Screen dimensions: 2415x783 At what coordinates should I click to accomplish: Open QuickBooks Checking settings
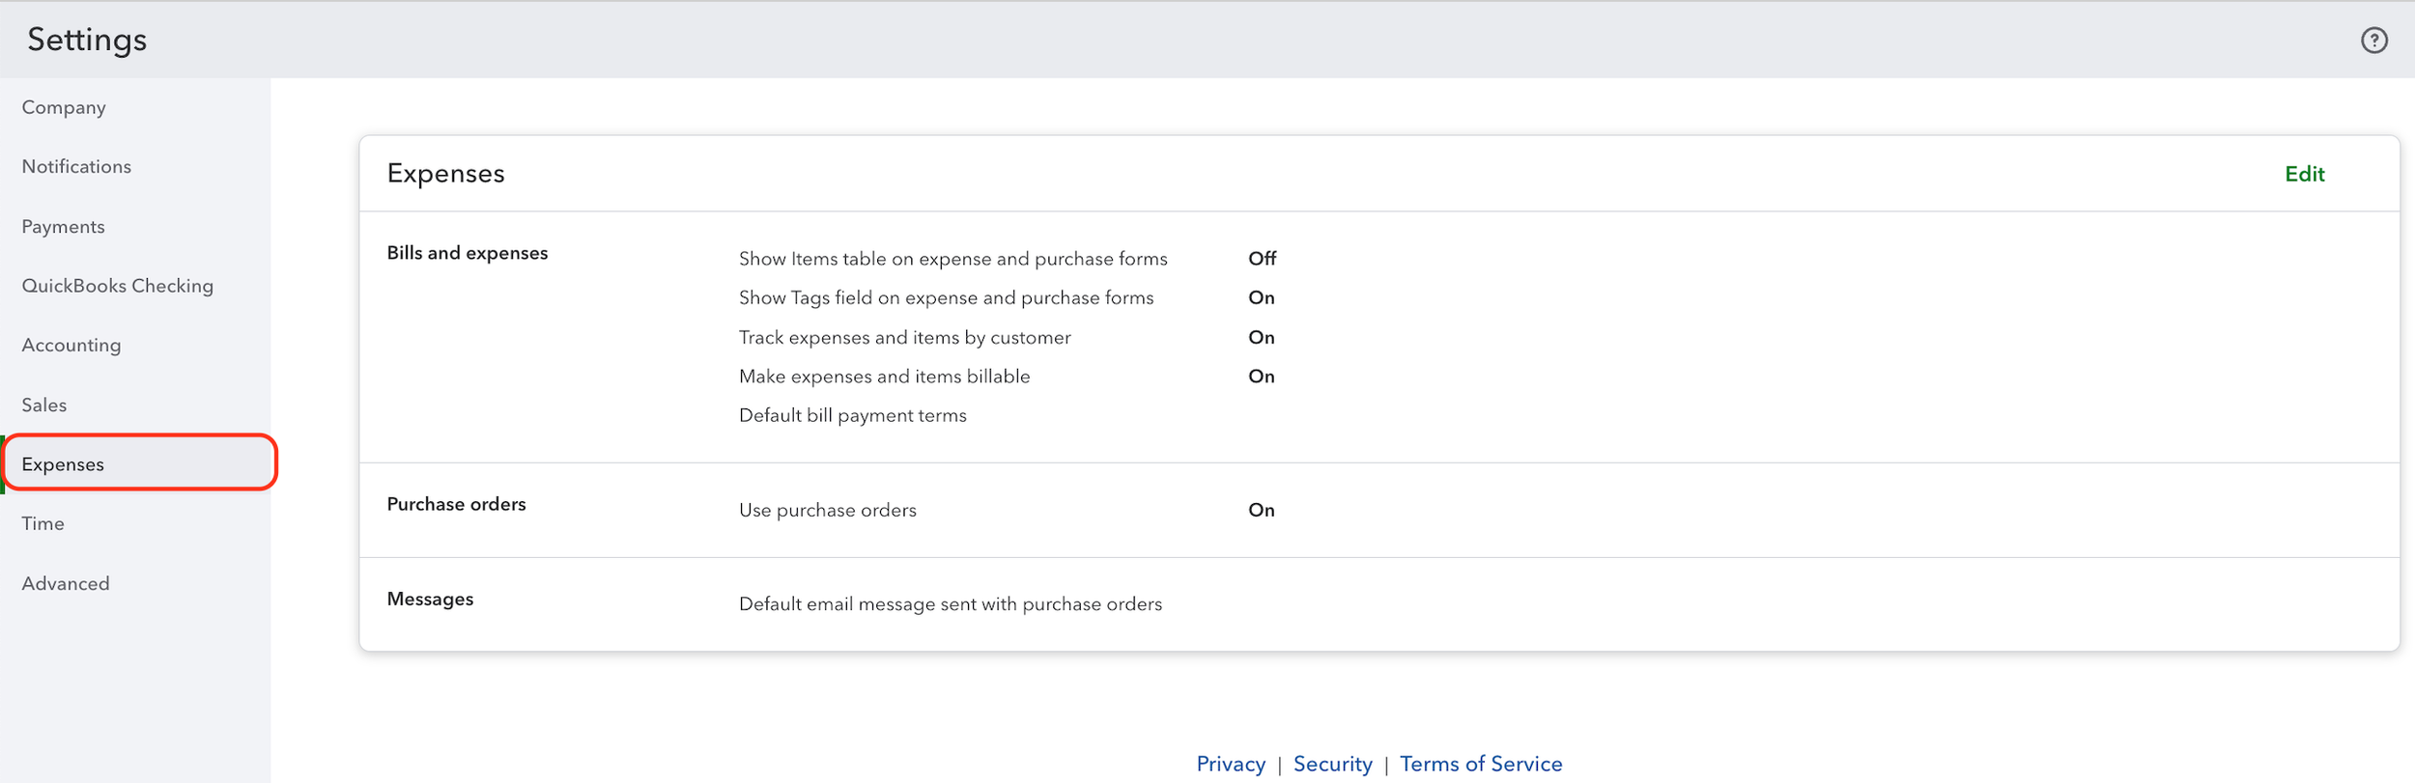[117, 286]
